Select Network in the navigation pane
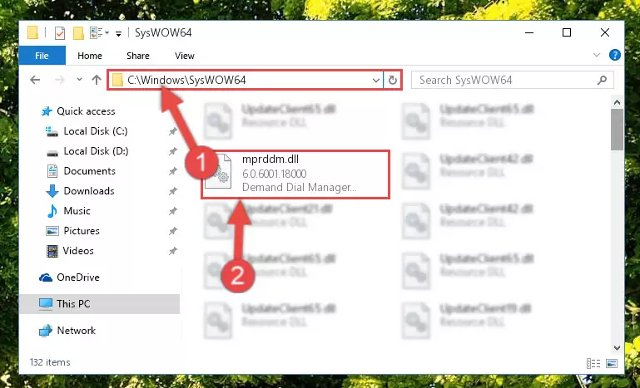640x388 pixels. pyautogui.click(x=76, y=331)
